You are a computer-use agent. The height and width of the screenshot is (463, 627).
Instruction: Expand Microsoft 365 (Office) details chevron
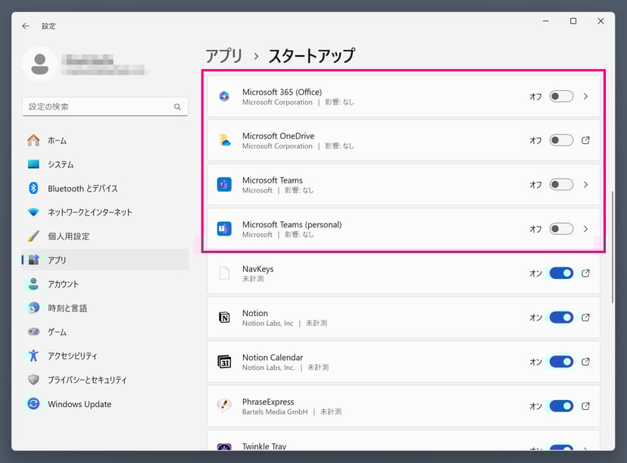585,96
